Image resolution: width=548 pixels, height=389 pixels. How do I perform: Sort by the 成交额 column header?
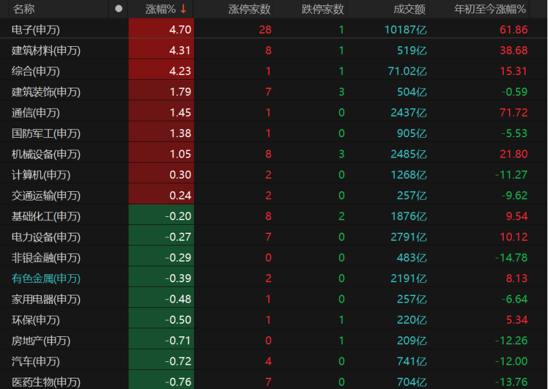(x=410, y=9)
